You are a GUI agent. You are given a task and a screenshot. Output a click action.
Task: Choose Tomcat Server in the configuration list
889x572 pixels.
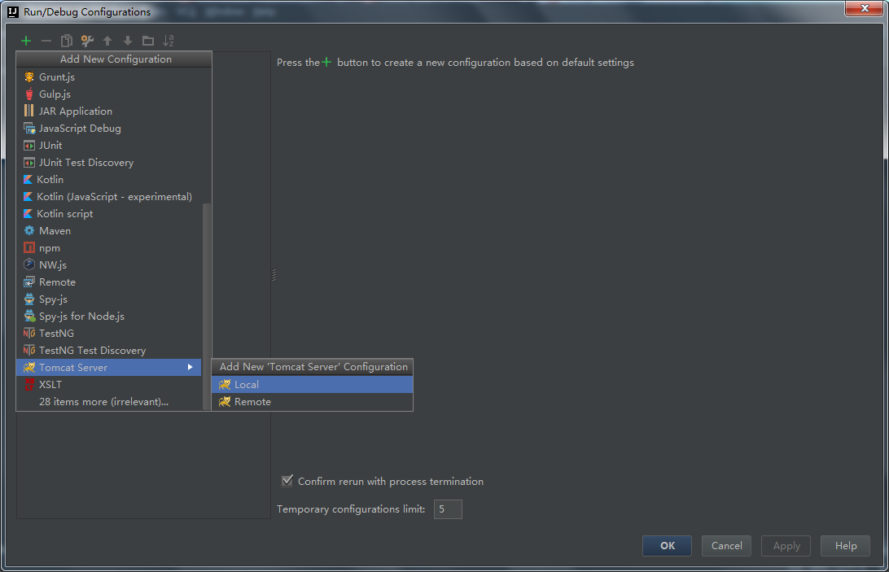coord(109,367)
